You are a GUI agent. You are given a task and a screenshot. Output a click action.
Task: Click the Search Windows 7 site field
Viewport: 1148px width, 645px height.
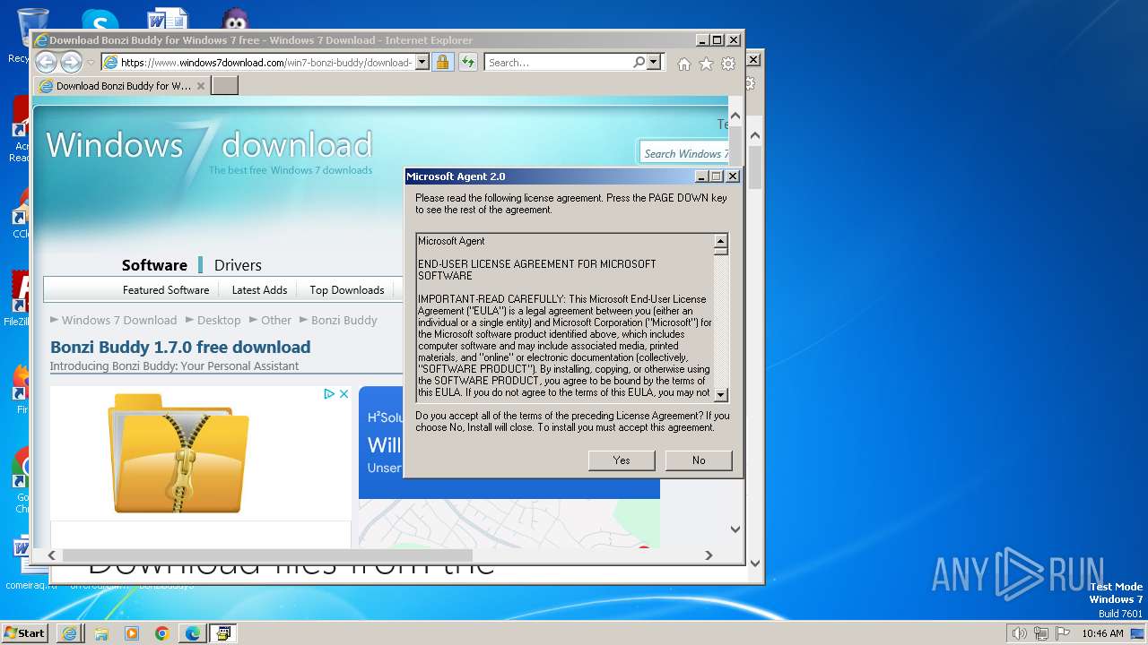[x=685, y=153]
